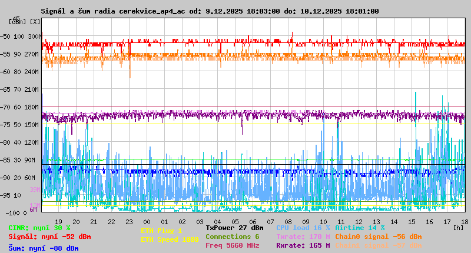This screenshot has width=471, height=253.
Task: Select the 23 hour tick label
Action: [130, 221]
